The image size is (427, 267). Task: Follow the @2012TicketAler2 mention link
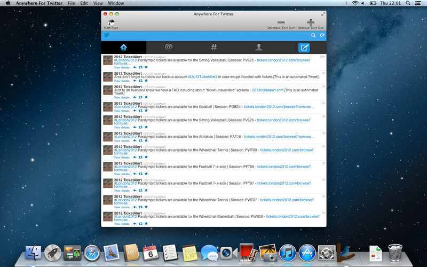pyautogui.click(x=203, y=77)
